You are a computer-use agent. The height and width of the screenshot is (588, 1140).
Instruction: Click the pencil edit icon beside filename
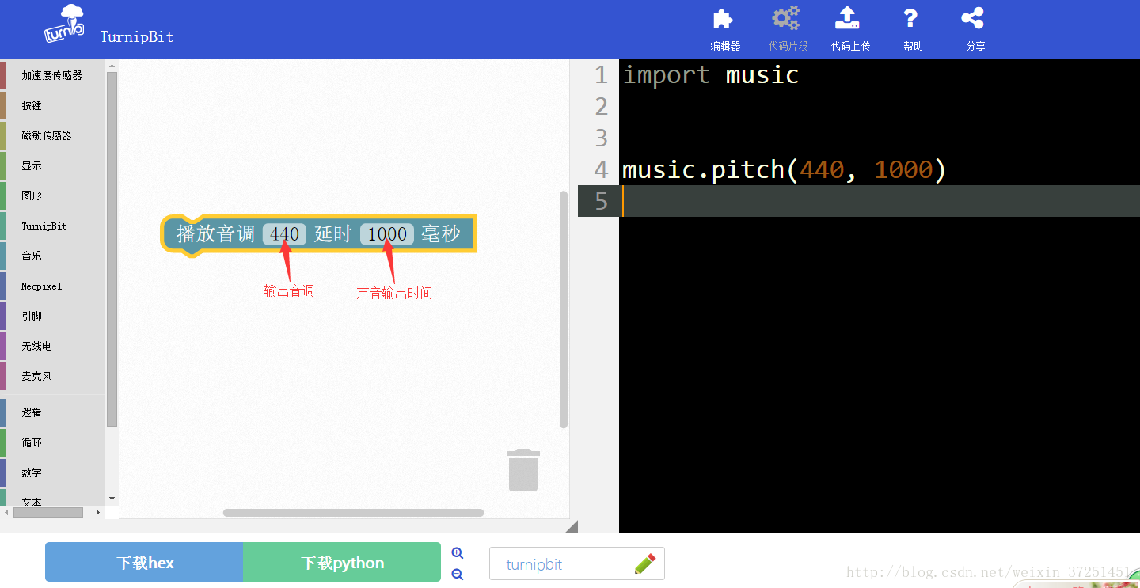645,563
